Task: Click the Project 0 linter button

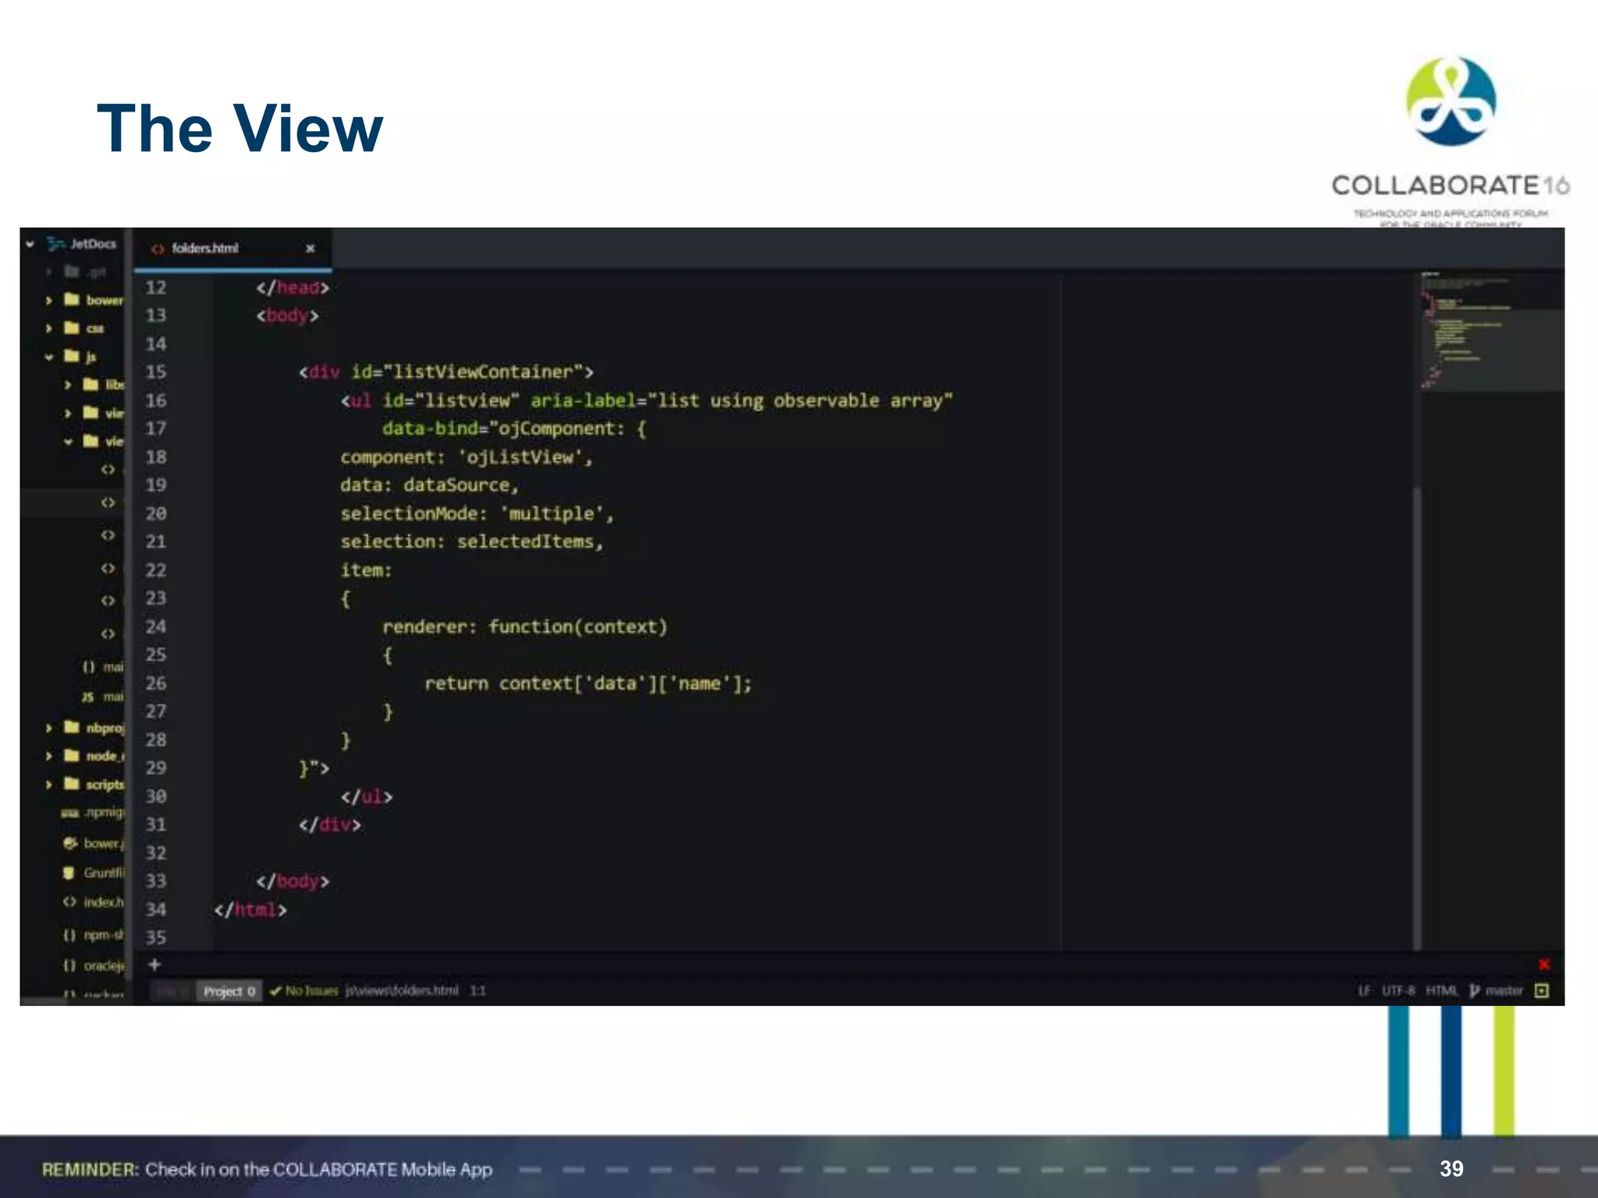Action: (229, 991)
